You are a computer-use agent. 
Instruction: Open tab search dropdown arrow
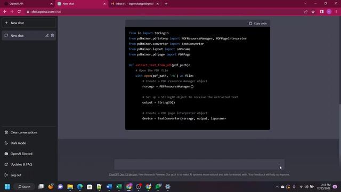[305, 4]
